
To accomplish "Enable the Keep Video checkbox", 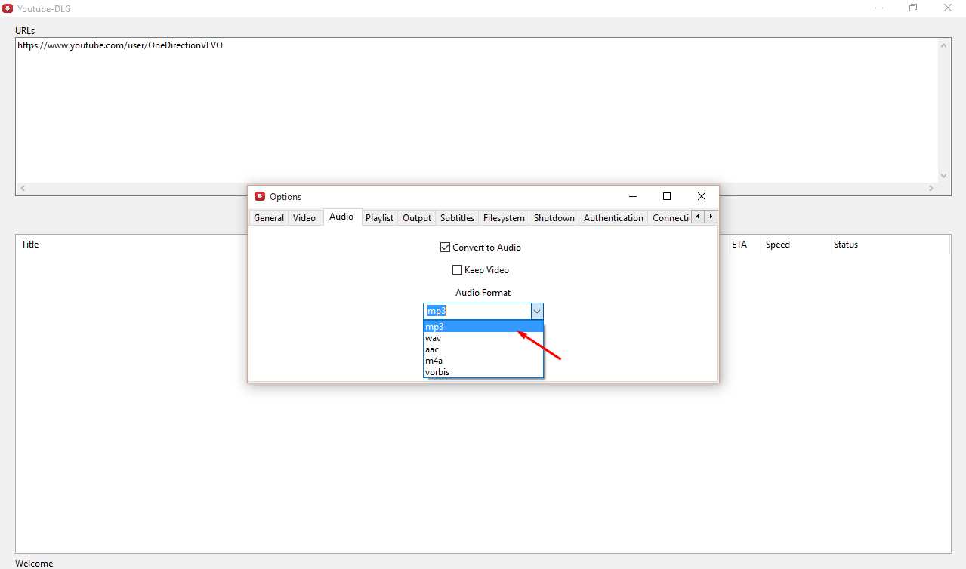I will click(457, 269).
